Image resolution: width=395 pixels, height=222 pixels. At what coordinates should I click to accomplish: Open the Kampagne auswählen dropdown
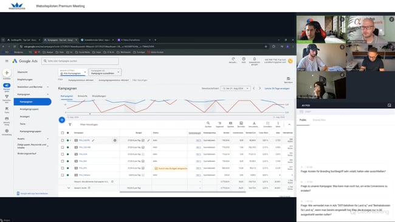pyautogui.click(x=105, y=72)
